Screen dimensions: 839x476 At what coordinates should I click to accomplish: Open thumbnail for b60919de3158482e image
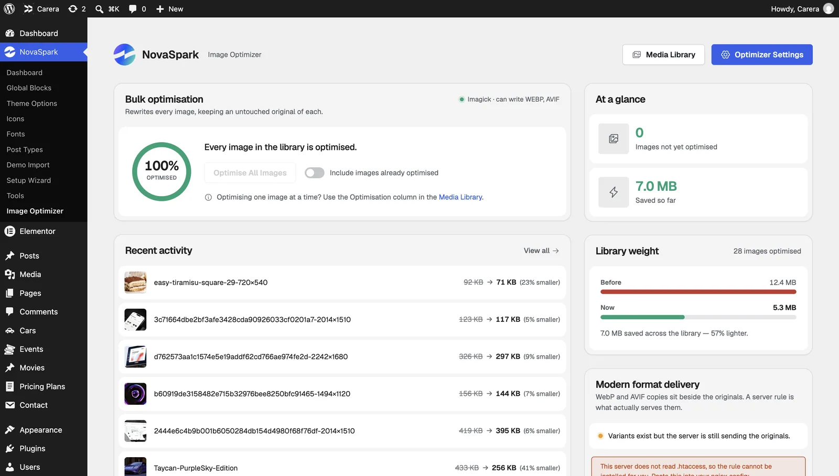pos(135,394)
